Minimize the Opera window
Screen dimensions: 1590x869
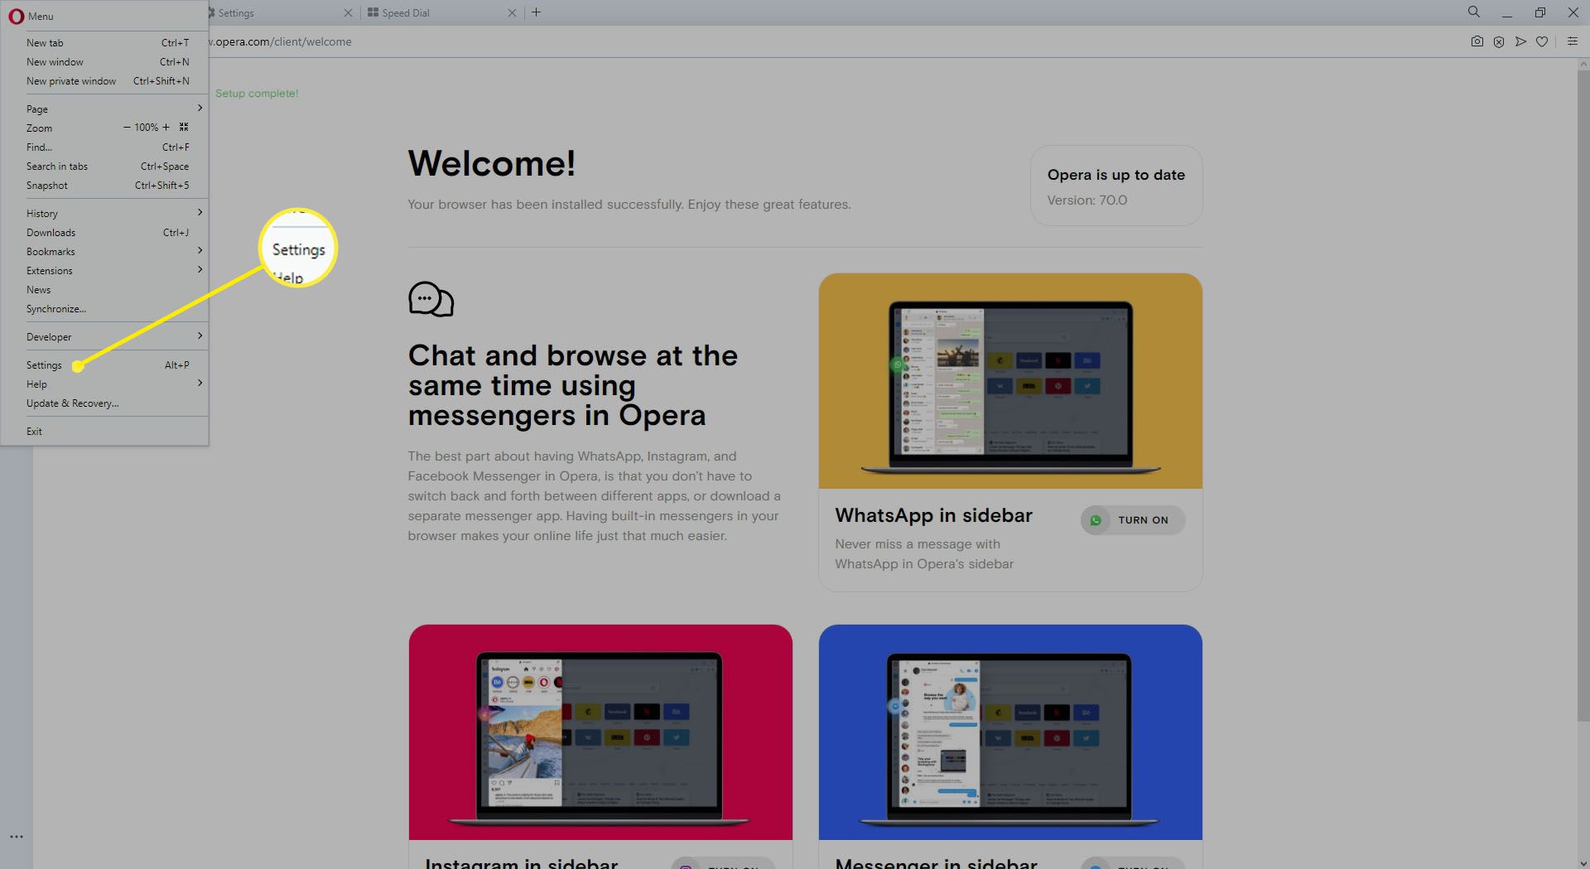point(1506,12)
